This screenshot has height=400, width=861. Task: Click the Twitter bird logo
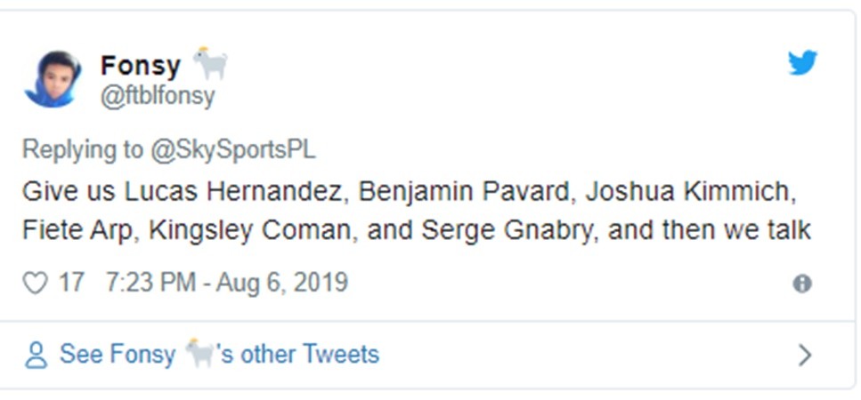(x=802, y=62)
